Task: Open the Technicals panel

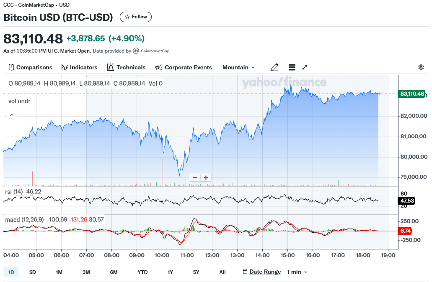Action: click(x=126, y=67)
